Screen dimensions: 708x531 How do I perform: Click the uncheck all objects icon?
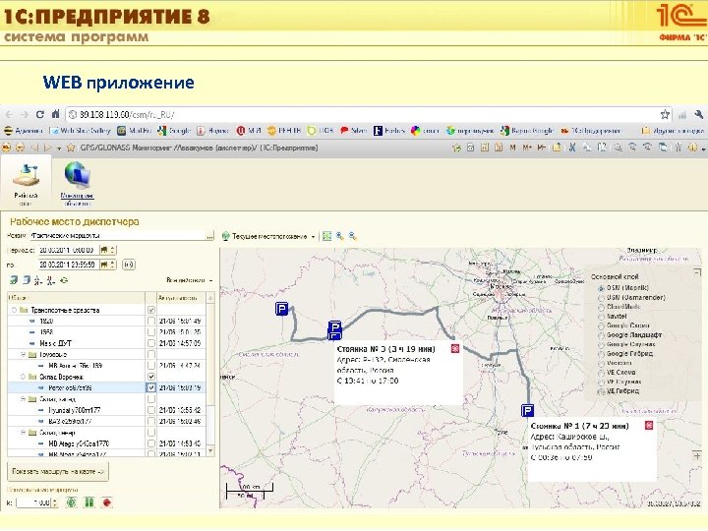27,280
